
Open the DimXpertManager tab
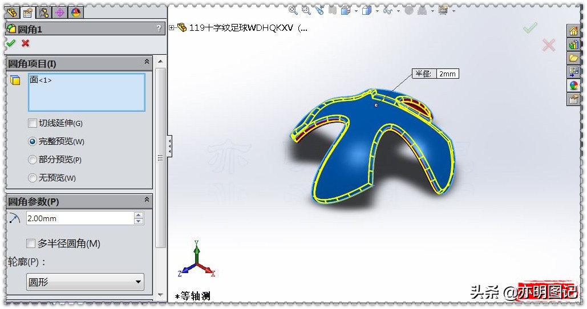tap(59, 13)
